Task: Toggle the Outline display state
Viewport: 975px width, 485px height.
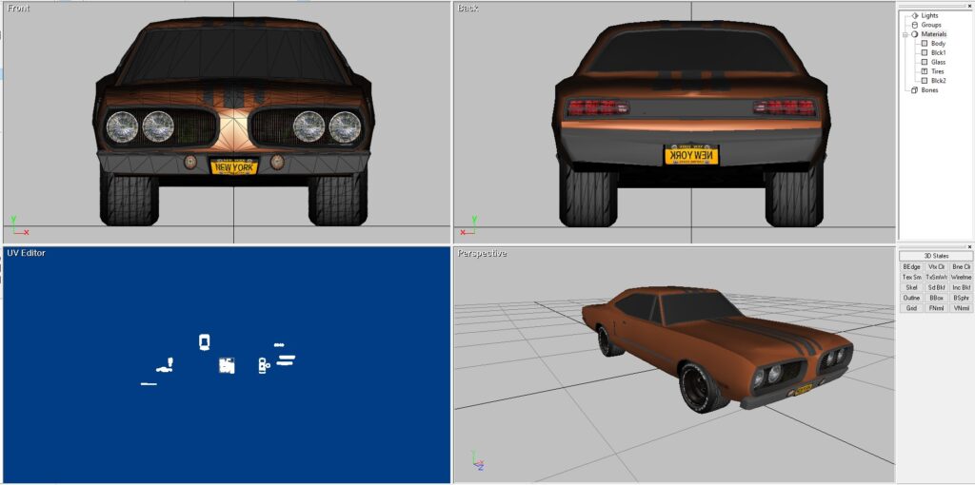Action: point(911,298)
